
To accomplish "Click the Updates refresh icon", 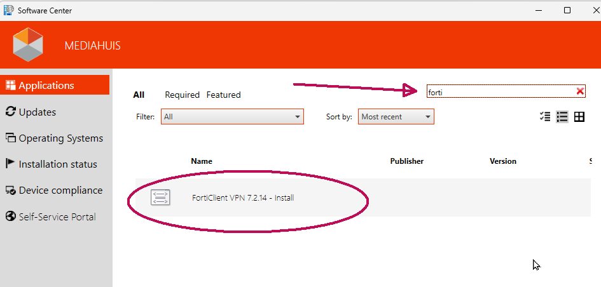I will click(x=10, y=112).
